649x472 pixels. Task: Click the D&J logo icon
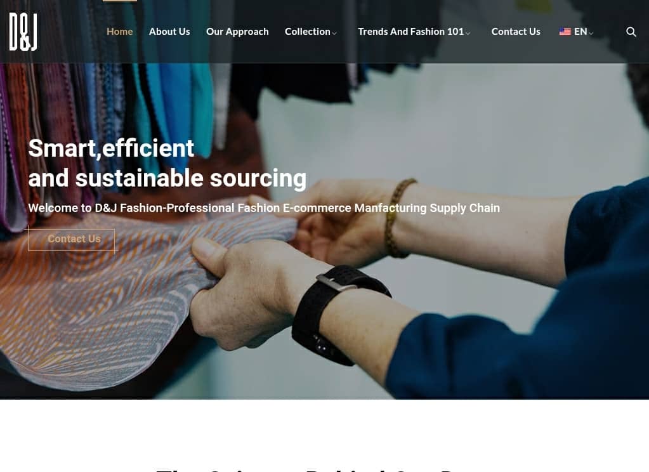[x=23, y=32]
